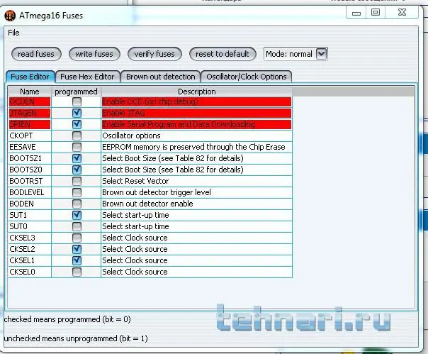Click the read fuses button

tap(36, 54)
